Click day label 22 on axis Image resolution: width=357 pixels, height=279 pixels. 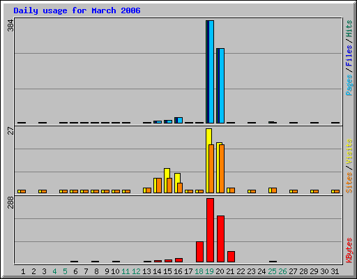[241, 271]
